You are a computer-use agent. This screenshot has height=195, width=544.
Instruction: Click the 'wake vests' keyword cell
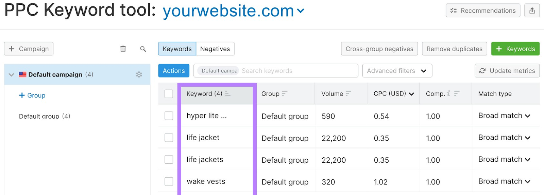pyautogui.click(x=206, y=181)
